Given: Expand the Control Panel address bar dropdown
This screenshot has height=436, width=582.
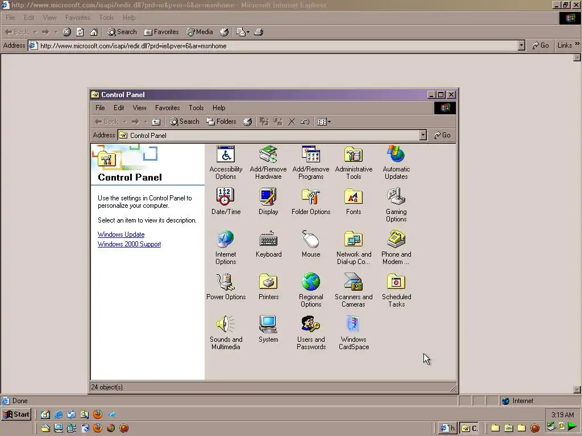Looking at the screenshot, I should pos(423,135).
